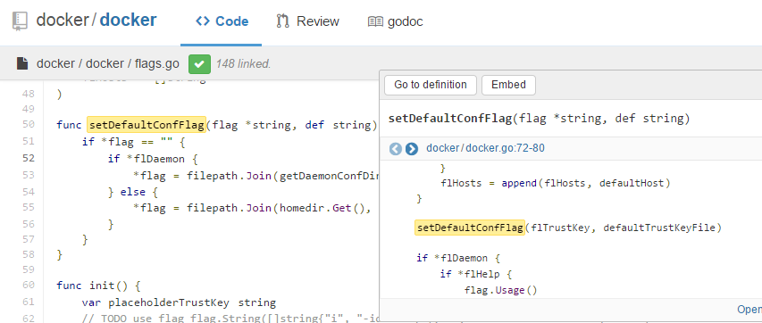Screen dimensions: 762x323
Task: Click highlighted setDefaultConfFlag in the func declaration
Action: [x=147, y=125]
